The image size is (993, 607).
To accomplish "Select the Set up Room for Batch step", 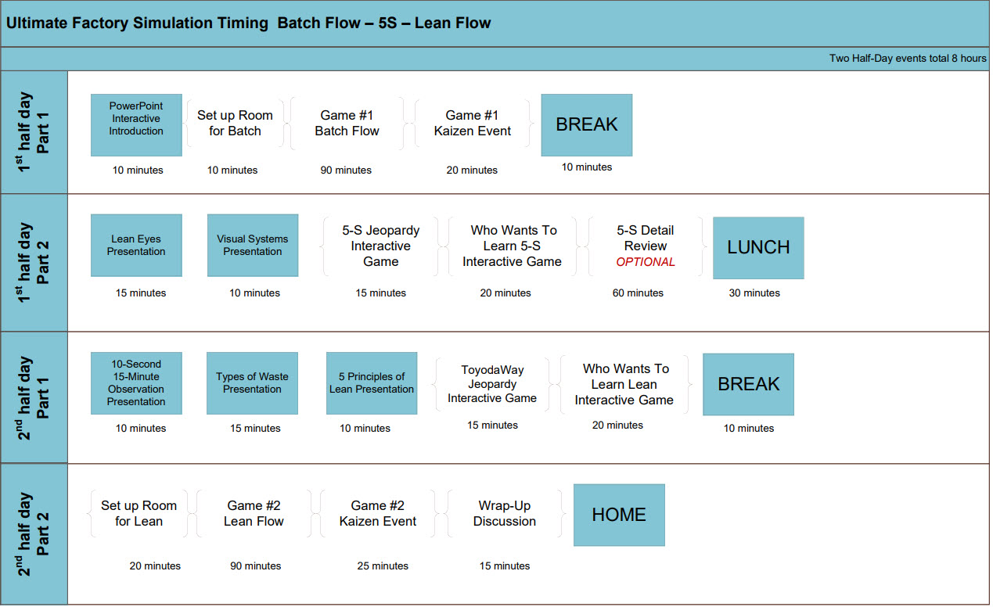I will 235,123.
